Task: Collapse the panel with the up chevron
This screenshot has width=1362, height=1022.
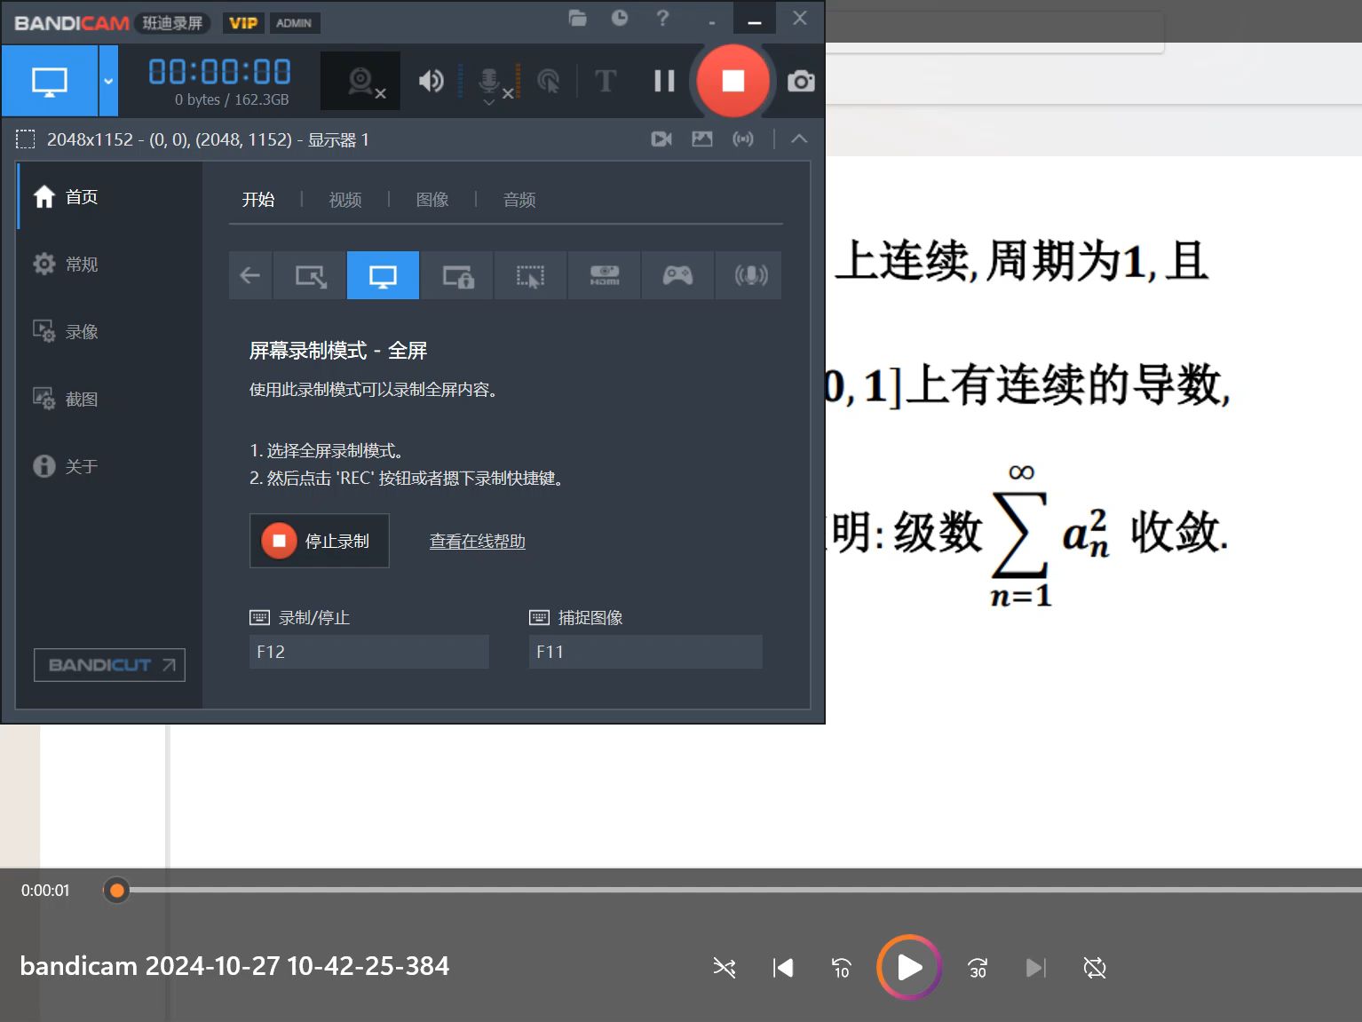Action: pyautogui.click(x=799, y=139)
